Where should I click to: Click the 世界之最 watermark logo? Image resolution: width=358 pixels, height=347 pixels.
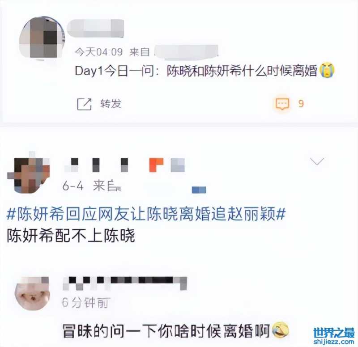point(334,333)
